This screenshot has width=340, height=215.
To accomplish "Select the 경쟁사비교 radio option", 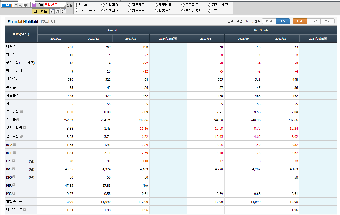I will click(210, 5).
